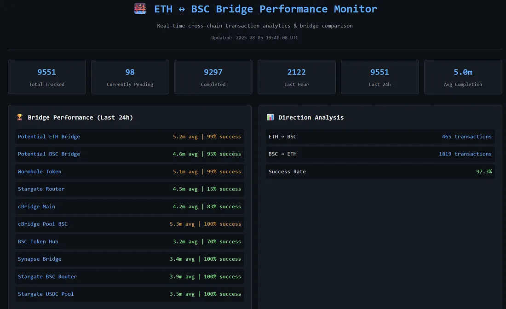Viewport: 506px width, 309px height.
Task: Open the Potential ETH Bridge link
Action: click(49, 137)
